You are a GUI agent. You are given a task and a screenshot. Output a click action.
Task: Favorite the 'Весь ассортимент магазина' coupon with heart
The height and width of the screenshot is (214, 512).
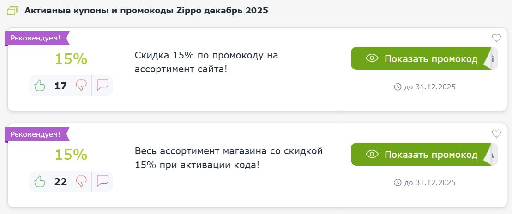click(x=496, y=134)
